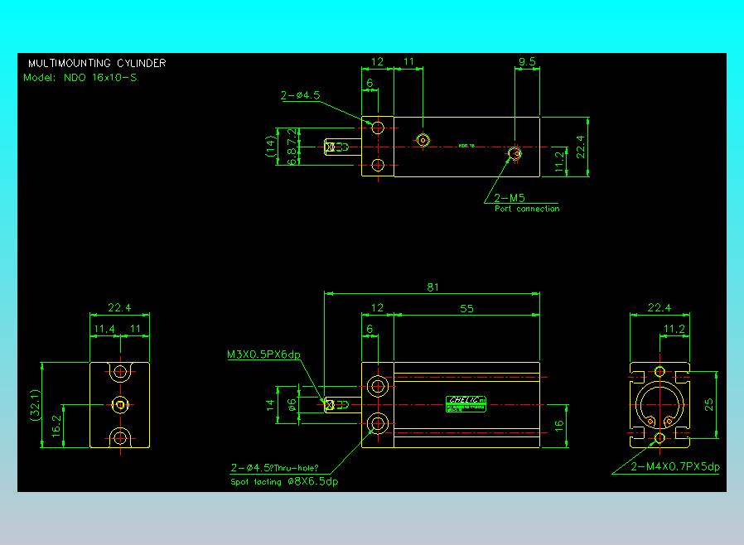
Task: Select the 25 dimension in right view
Action: (708, 404)
